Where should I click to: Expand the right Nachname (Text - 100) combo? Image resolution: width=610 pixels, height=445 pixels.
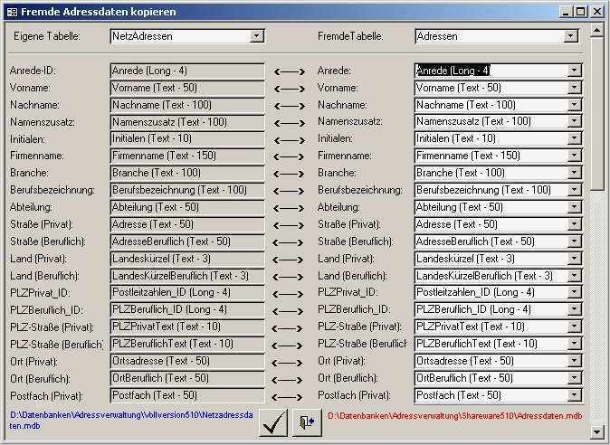pos(574,105)
